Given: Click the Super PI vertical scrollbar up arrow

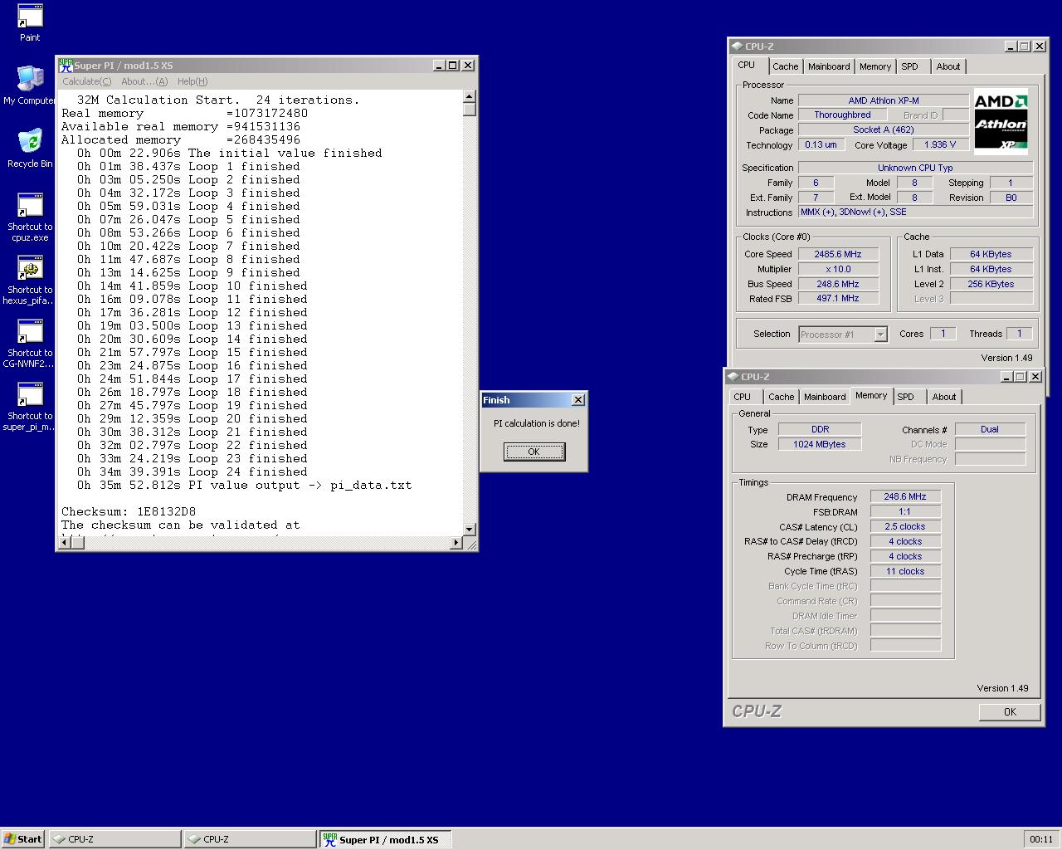Looking at the screenshot, I should (x=470, y=96).
